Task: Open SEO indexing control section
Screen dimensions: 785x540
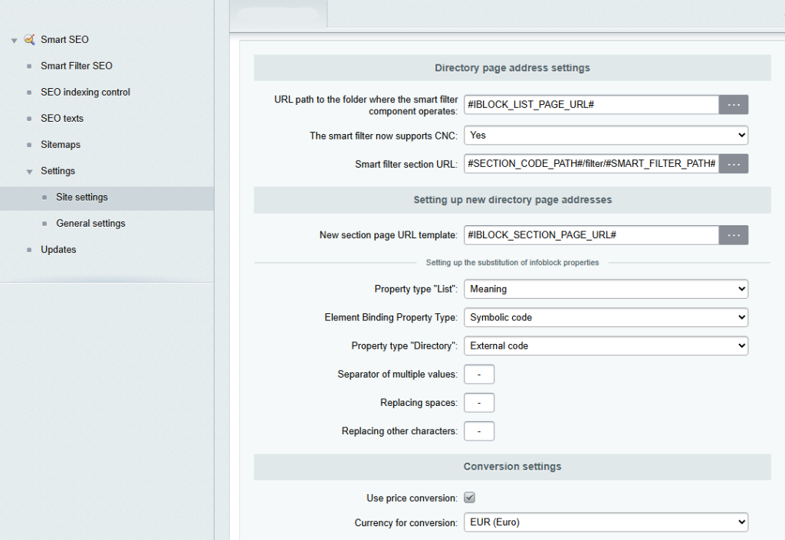Action: tap(85, 92)
